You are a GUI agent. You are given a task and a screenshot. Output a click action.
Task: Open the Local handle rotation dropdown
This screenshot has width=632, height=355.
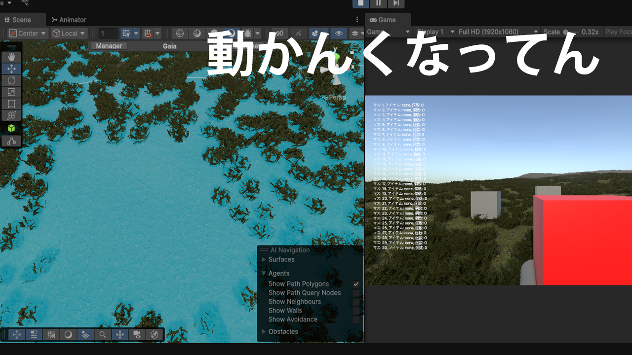(69, 34)
